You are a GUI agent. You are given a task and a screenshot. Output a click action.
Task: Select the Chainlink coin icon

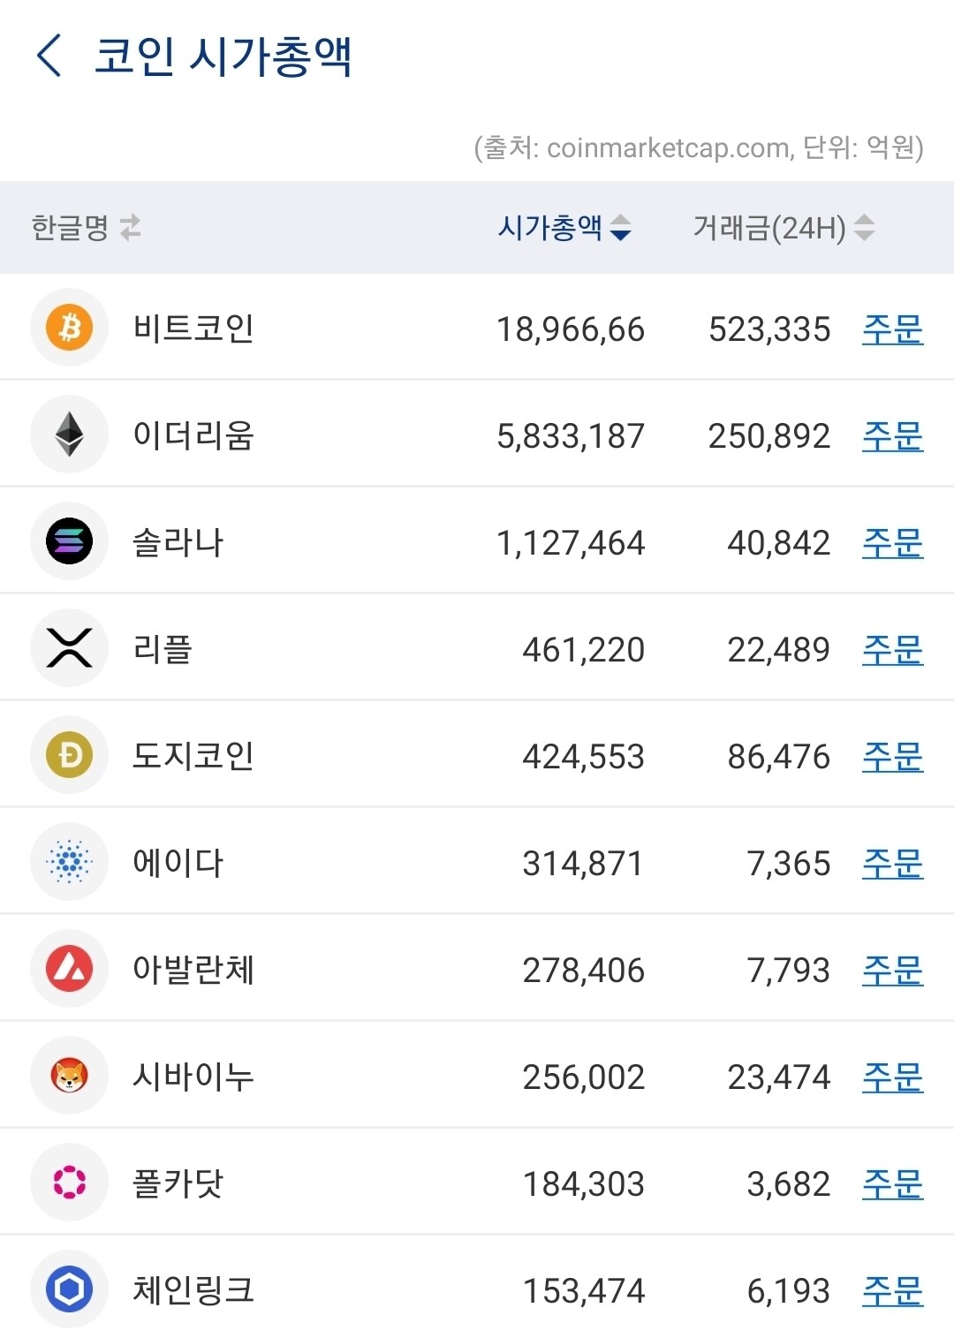[68, 1289]
